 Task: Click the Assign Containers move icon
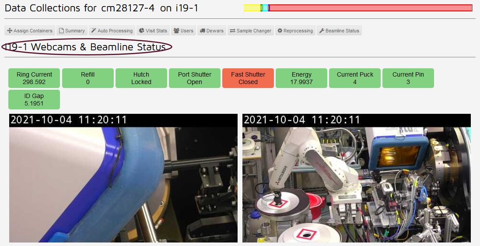tap(10, 31)
